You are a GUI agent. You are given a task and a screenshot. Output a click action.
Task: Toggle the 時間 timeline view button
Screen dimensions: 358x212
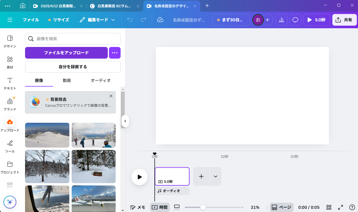pyautogui.click(x=160, y=207)
